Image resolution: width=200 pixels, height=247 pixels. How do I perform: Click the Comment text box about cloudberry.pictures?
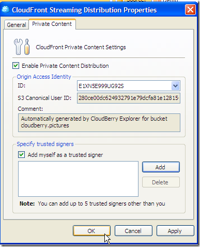tap(99, 123)
